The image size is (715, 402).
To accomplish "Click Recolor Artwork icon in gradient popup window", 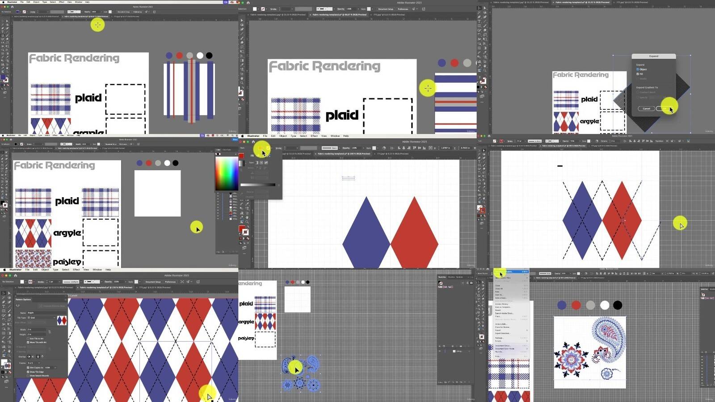I will click(x=384, y=148).
